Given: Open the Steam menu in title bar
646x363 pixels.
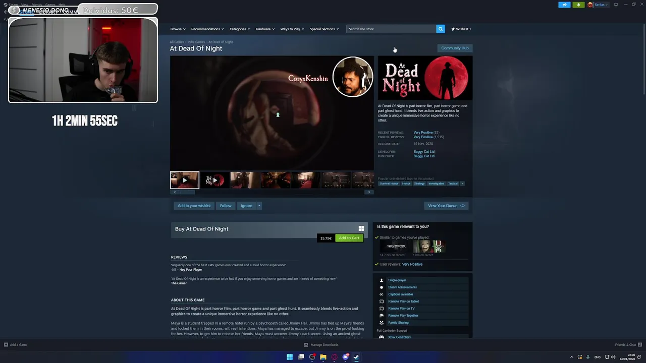Looking at the screenshot, I should (14, 5).
